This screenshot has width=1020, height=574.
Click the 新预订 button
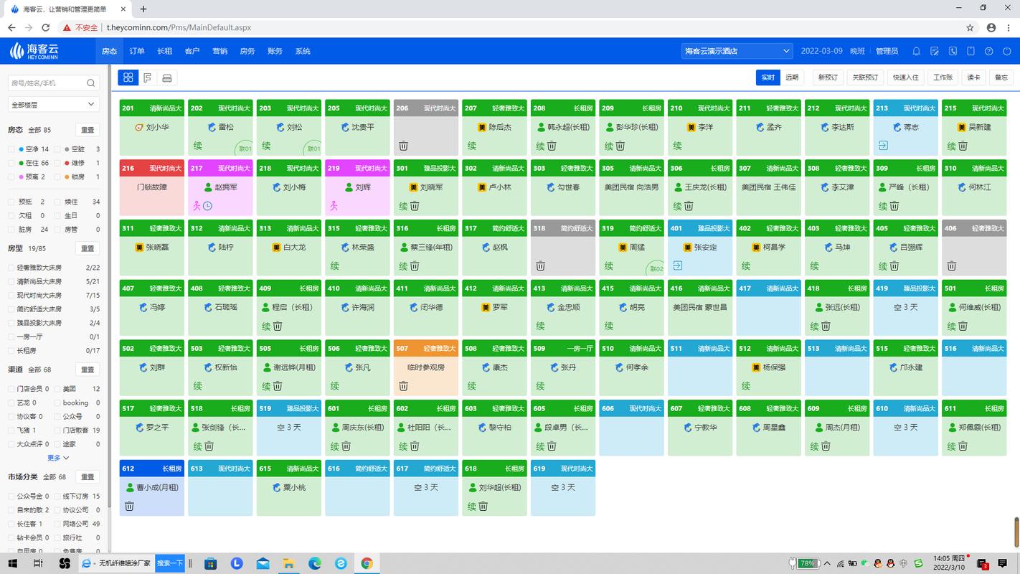point(828,77)
